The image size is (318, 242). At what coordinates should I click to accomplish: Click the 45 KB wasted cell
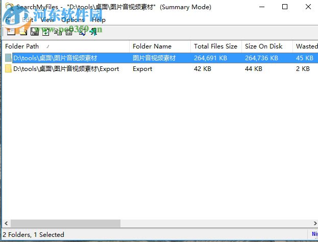pyautogui.click(x=305, y=58)
